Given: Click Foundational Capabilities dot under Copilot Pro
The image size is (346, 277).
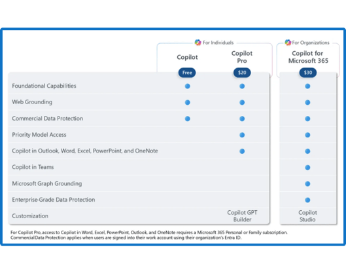Looking at the screenshot, I should pos(242,86).
